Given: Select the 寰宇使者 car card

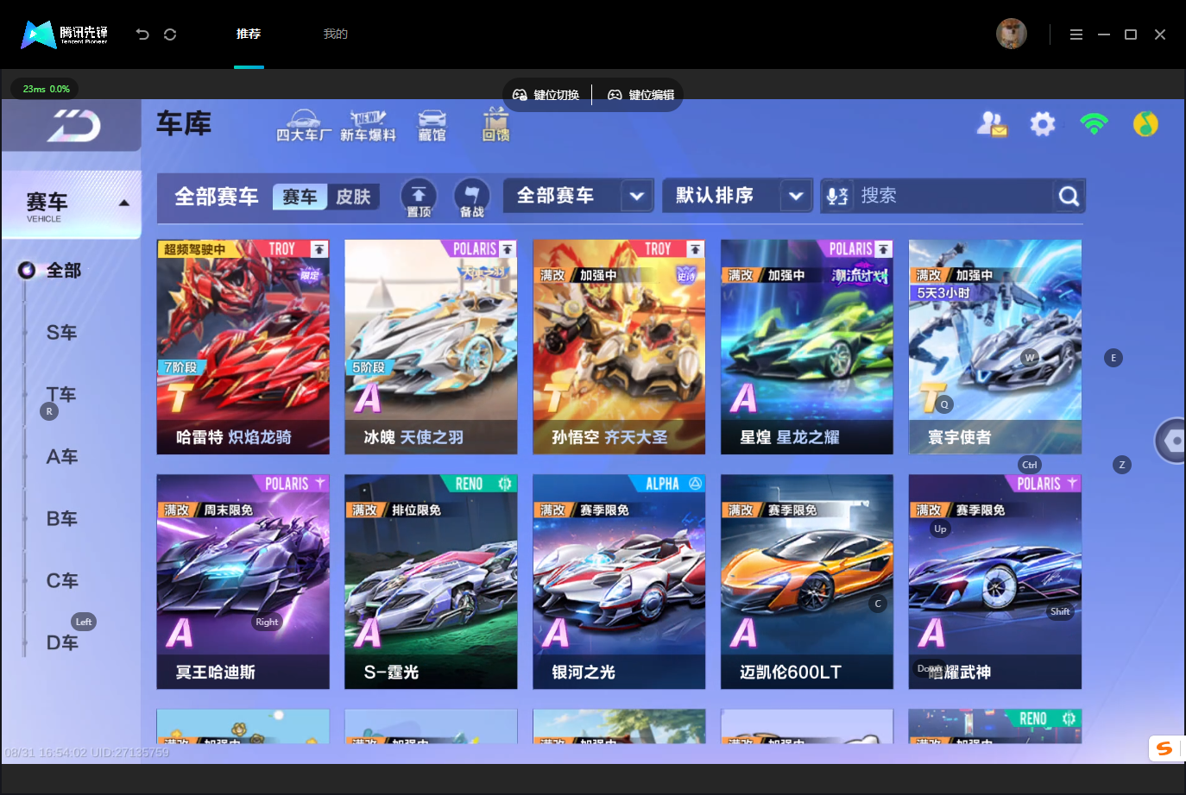Looking at the screenshot, I should (995, 347).
